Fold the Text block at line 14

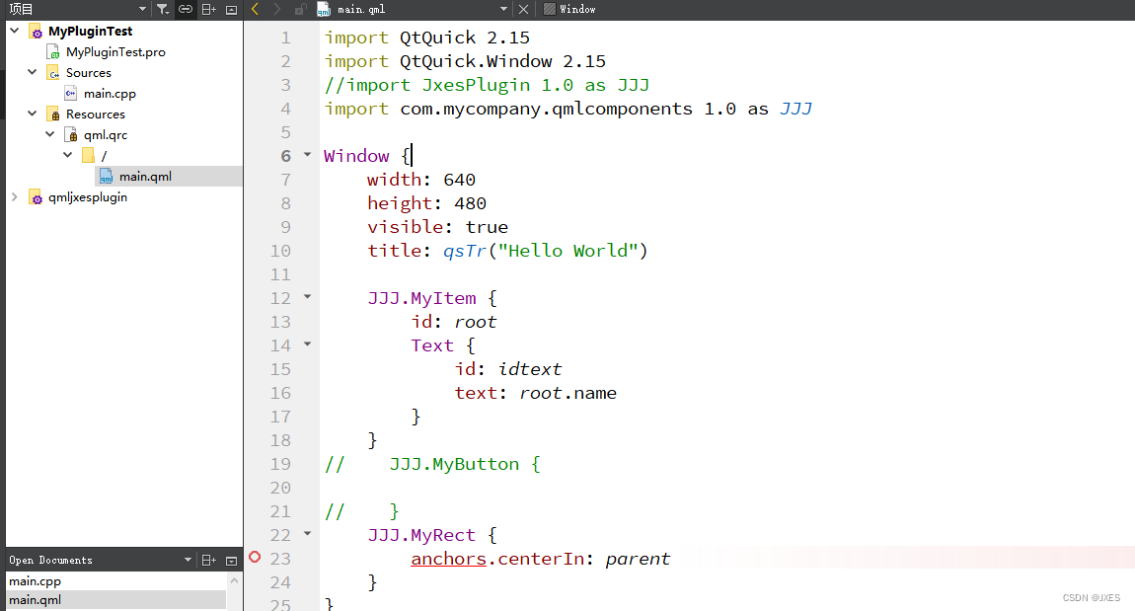[308, 344]
